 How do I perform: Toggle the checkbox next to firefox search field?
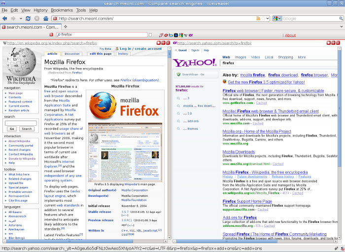click(150, 35)
